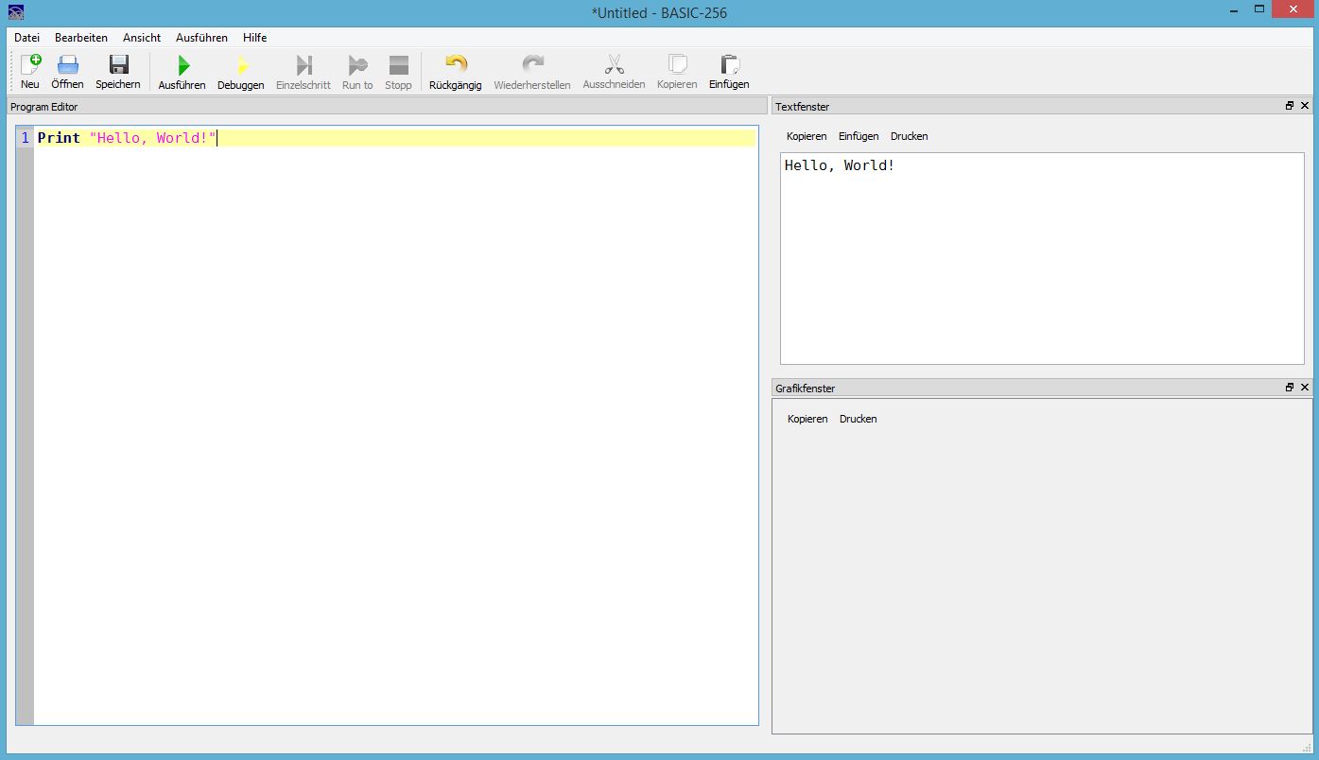The width and height of the screenshot is (1319, 760).
Task: Click Kopieren in the Textfenster panel
Action: (x=807, y=136)
